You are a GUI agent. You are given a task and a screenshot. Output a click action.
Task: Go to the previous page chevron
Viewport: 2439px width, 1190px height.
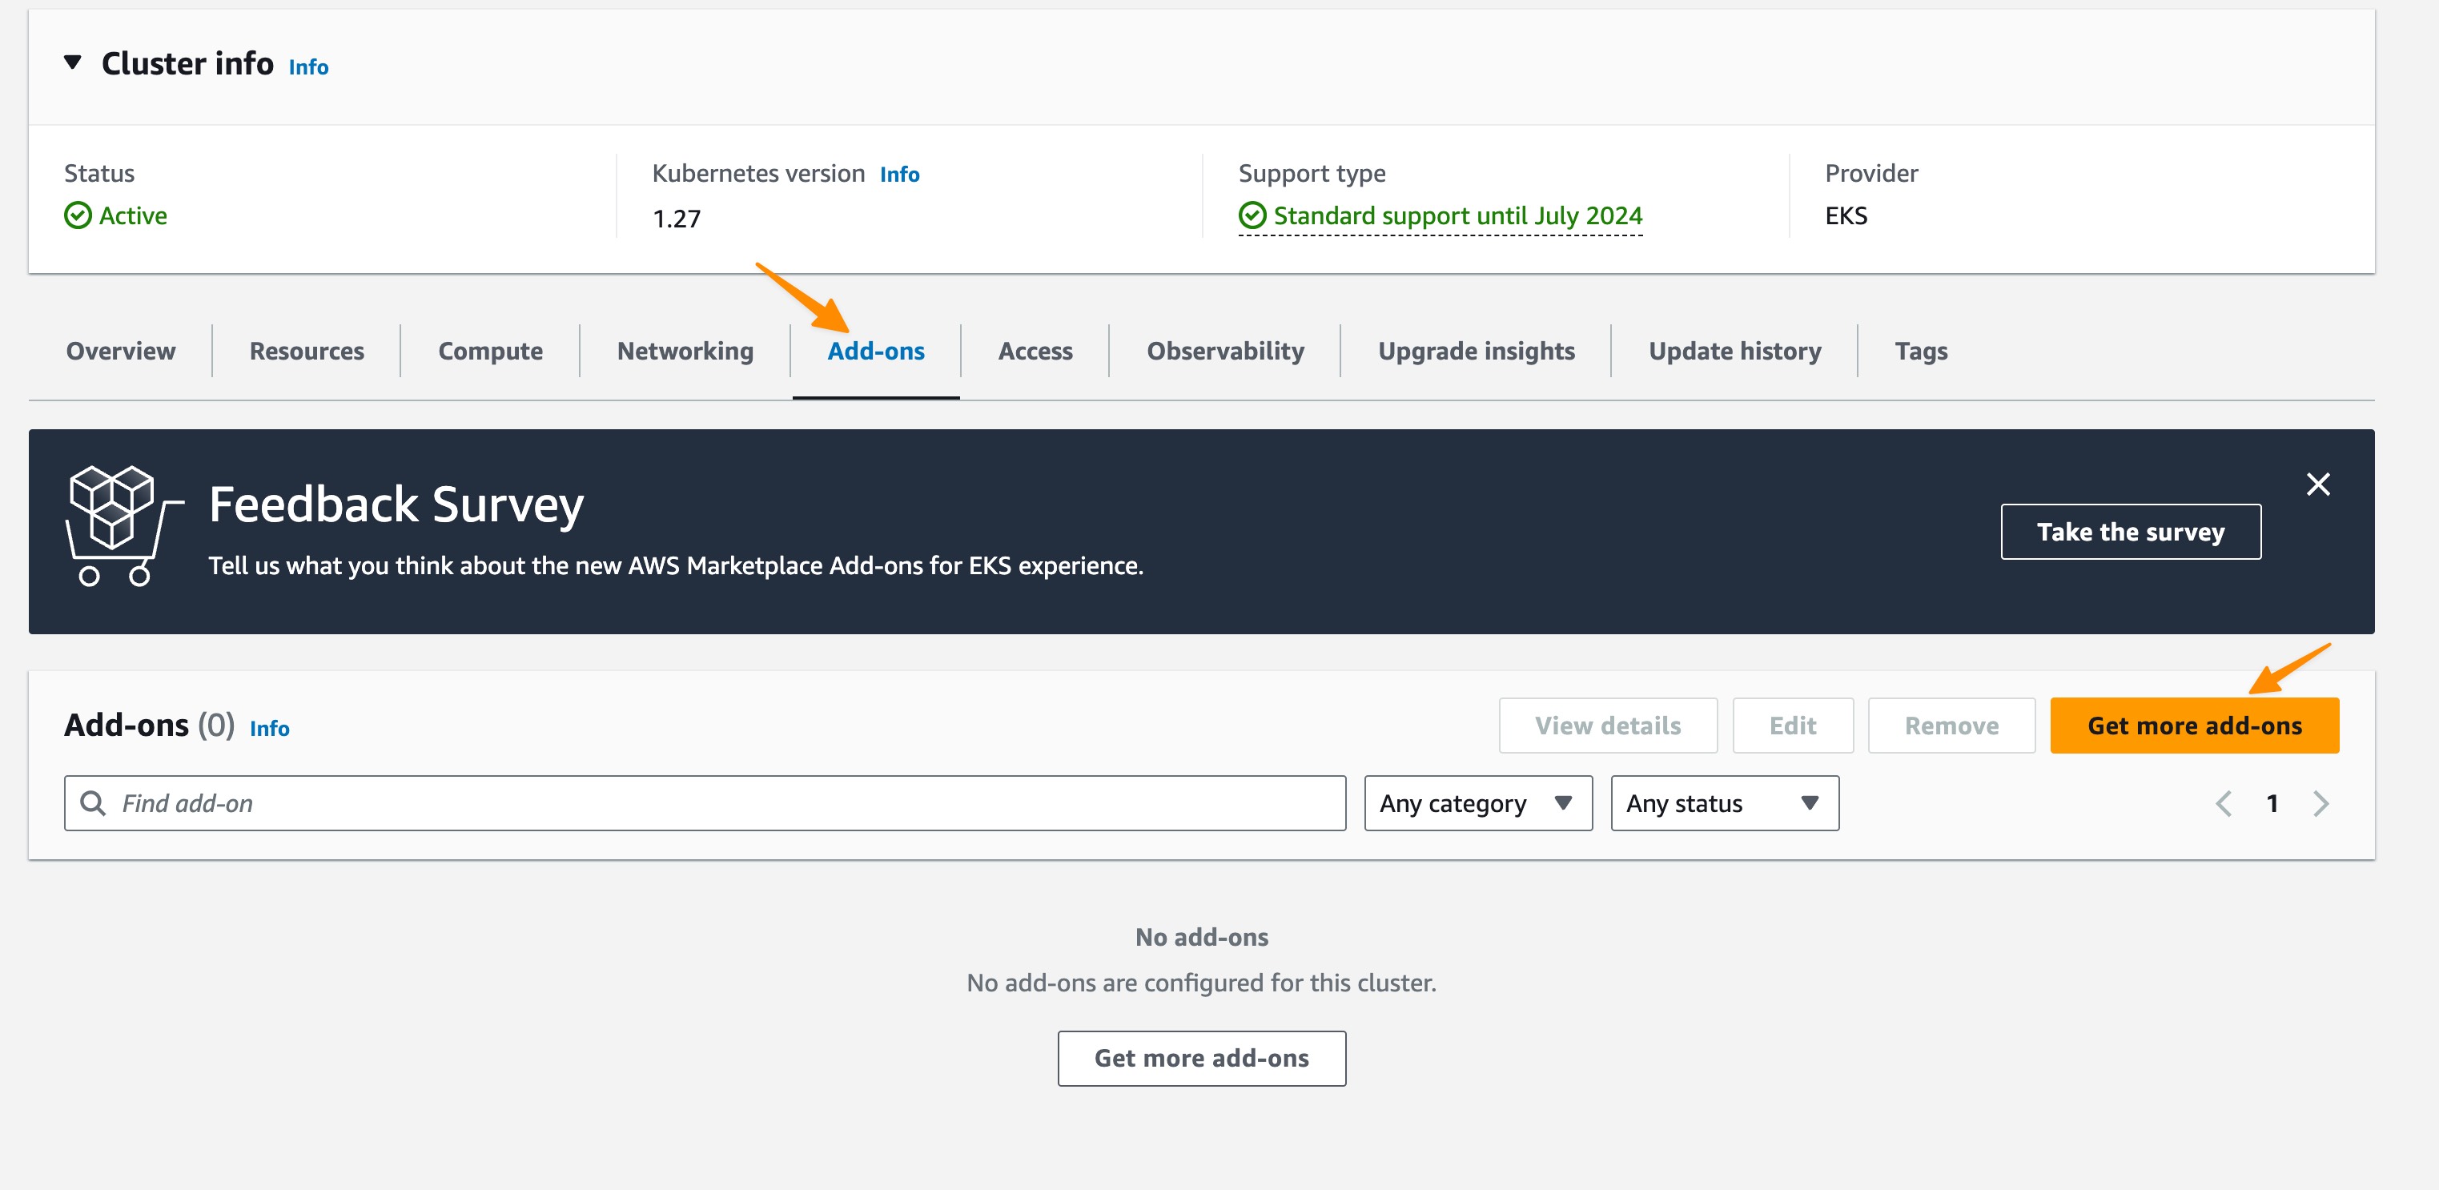(x=2223, y=804)
